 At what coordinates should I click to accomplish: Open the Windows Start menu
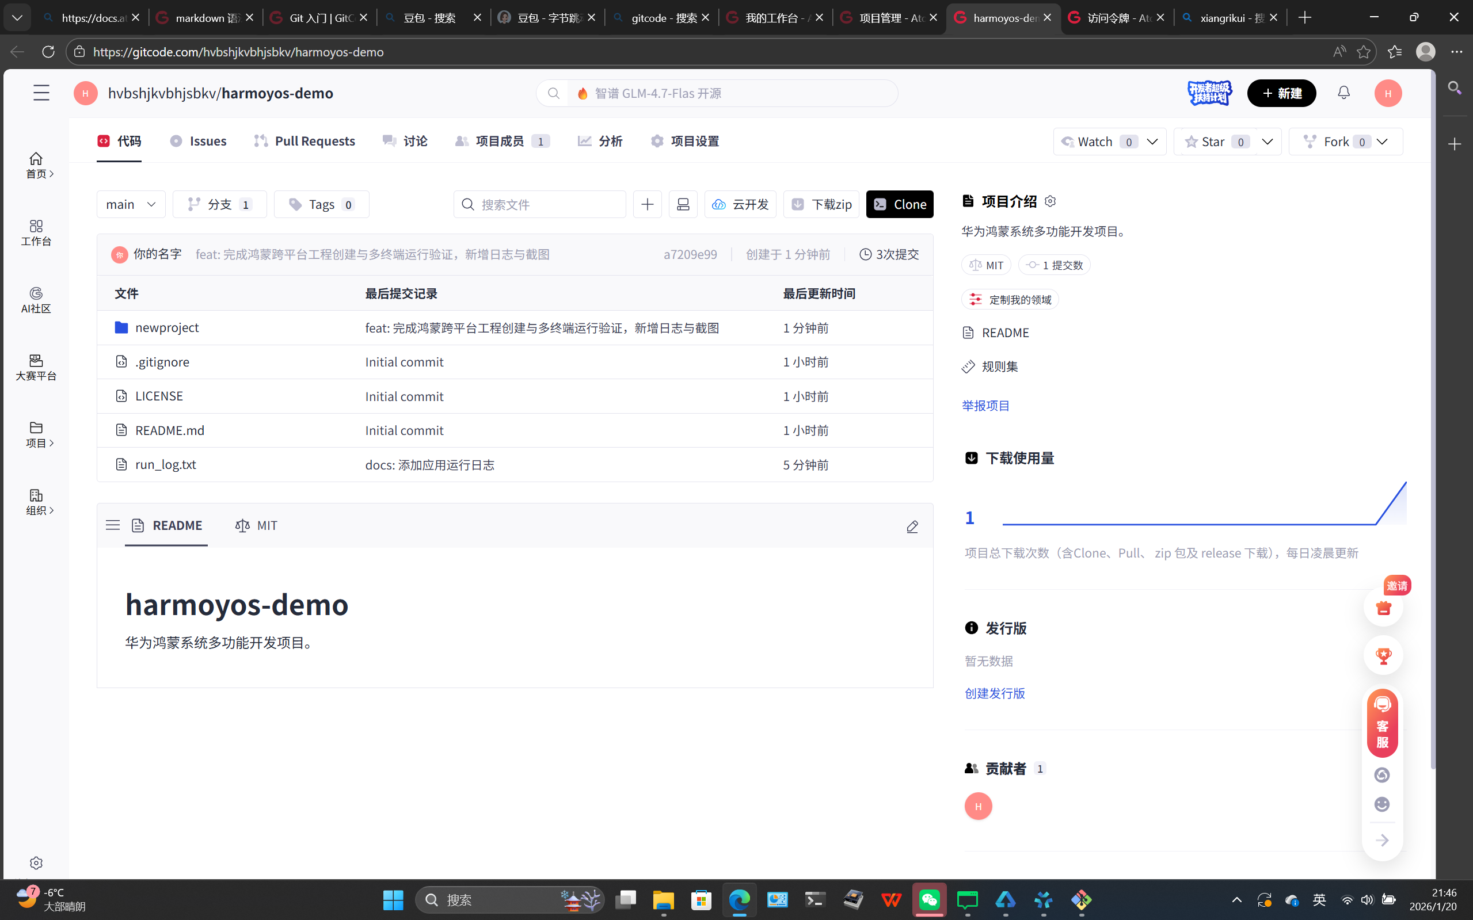(x=393, y=899)
